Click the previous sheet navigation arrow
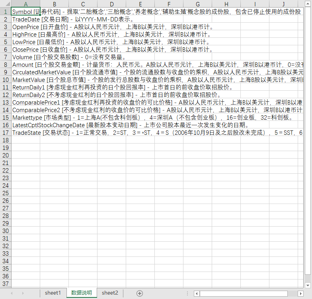The width and height of the screenshot is (312, 299). tap(12, 293)
